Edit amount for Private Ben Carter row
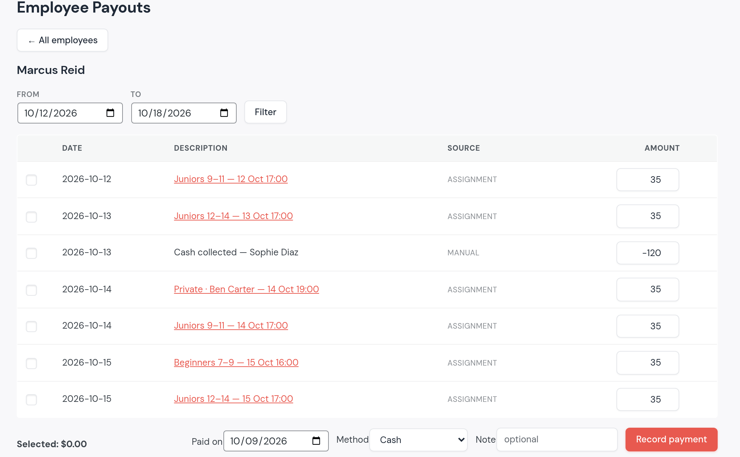This screenshot has width=740, height=457. click(648, 290)
